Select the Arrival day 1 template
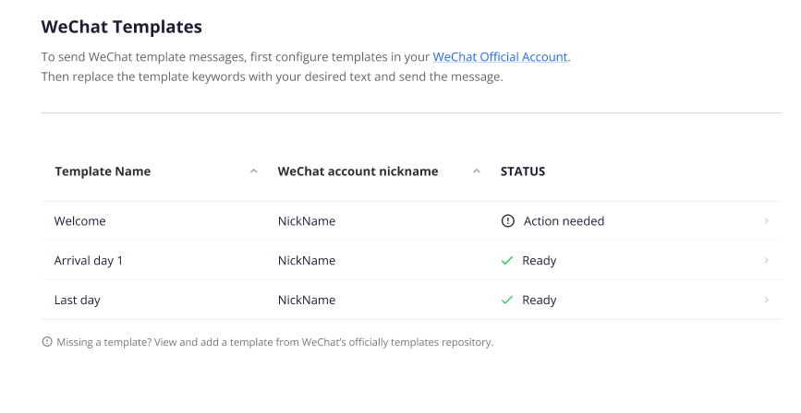This screenshot has width=801, height=413. point(89,261)
